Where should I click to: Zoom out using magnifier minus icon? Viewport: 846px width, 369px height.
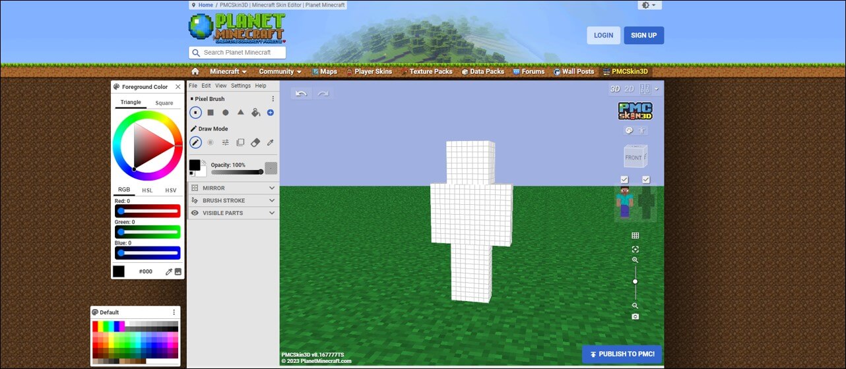tap(635, 306)
